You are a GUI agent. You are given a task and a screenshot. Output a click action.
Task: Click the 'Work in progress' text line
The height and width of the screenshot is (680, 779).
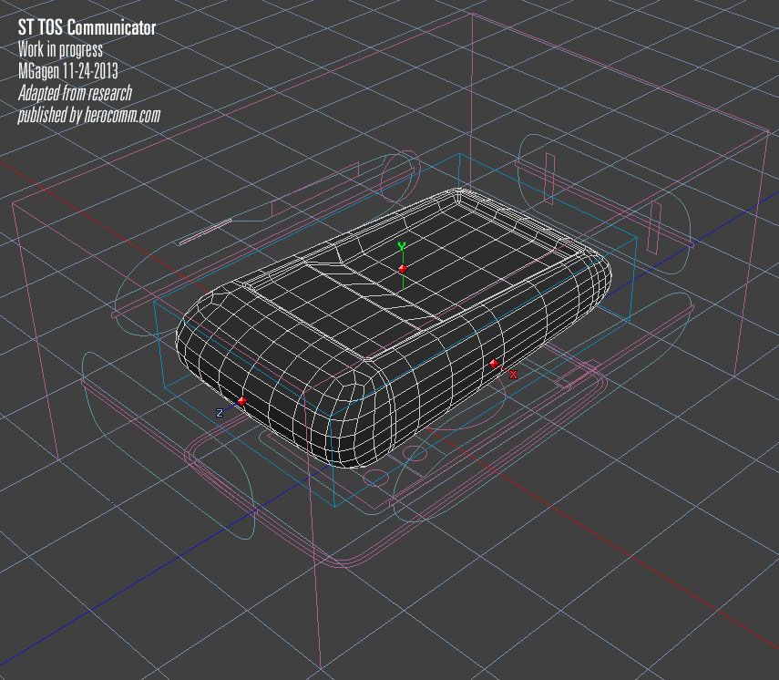click(x=60, y=49)
